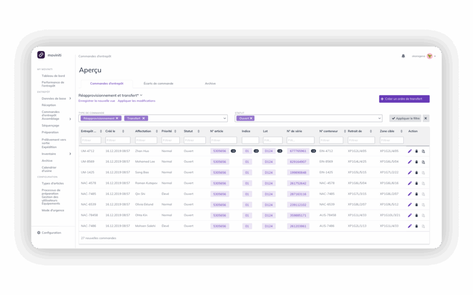The image size is (473, 295).
Task: Expand Données de base in sidebar
Action: coord(70,99)
